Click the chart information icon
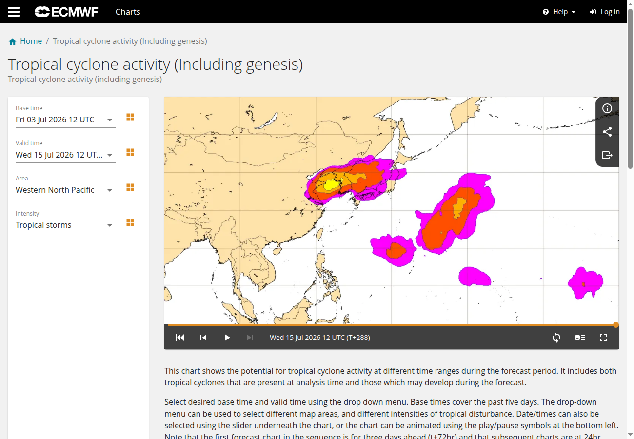The image size is (634, 439). click(607, 108)
